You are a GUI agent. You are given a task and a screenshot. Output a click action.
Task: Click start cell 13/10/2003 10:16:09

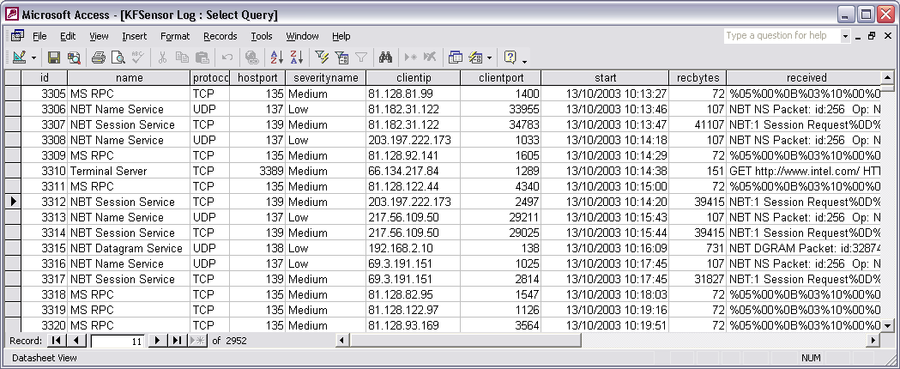coord(605,249)
